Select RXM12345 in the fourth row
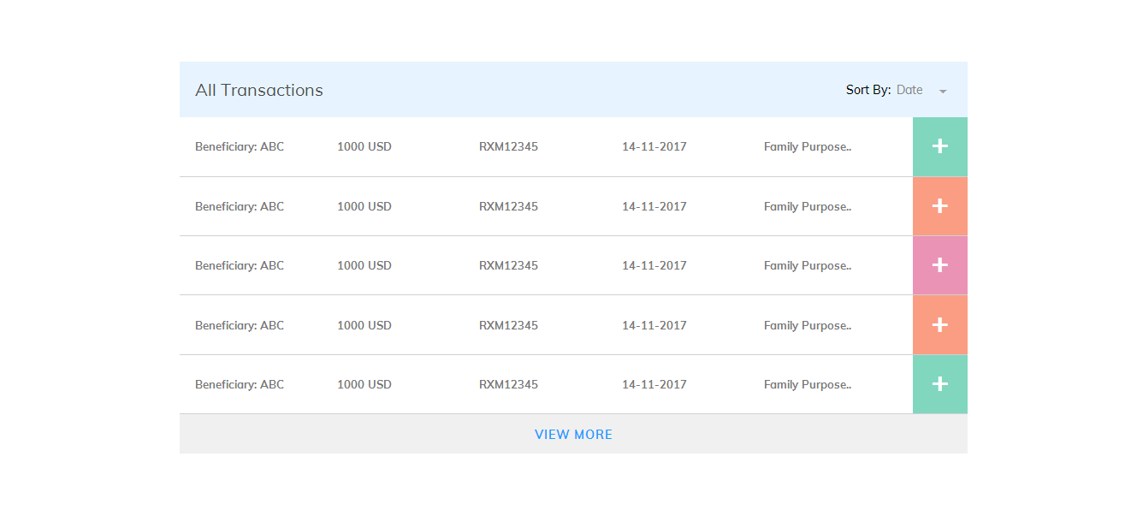Viewport: 1137px width, 510px height. pyautogui.click(x=508, y=325)
